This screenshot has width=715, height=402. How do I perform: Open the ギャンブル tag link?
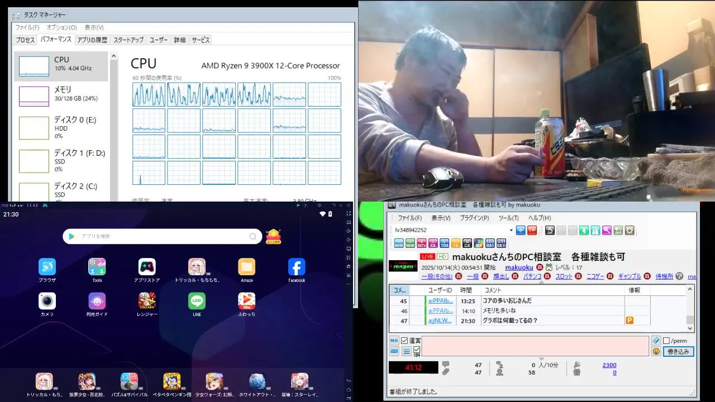[630, 276]
